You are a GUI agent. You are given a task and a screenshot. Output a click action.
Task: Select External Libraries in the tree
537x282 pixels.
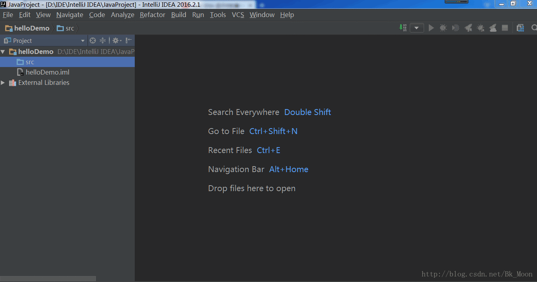pyautogui.click(x=67, y=82)
